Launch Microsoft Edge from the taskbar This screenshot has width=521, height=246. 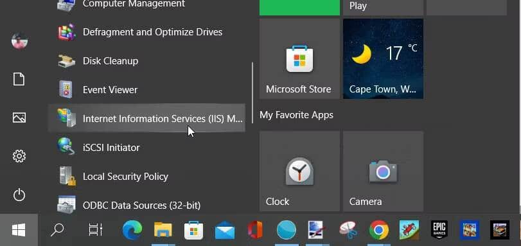click(132, 230)
